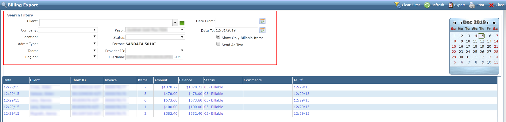Image resolution: width=506 pixels, height=122 pixels.
Task: Click the FileName input field
Action: 154,57
